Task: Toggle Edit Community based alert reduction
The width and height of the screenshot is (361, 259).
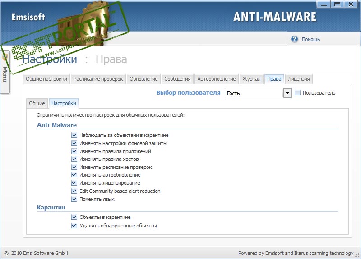Action: (x=74, y=191)
